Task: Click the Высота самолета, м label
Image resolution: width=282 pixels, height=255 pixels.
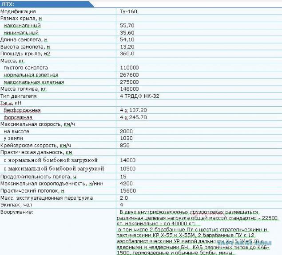Action: pyautogui.click(x=25, y=47)
